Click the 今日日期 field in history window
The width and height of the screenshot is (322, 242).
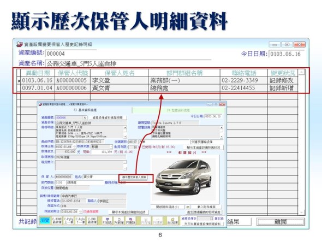point(287,54)
